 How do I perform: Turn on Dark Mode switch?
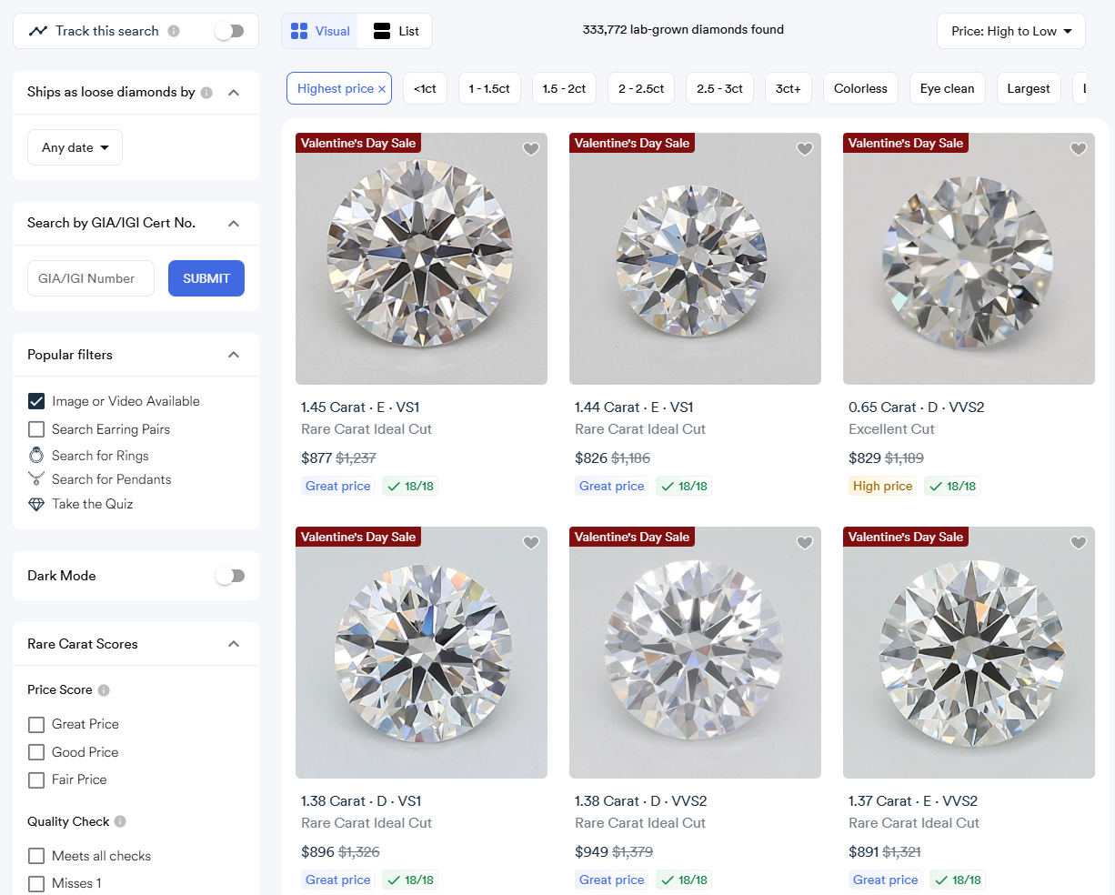click(x=230, y=576)
